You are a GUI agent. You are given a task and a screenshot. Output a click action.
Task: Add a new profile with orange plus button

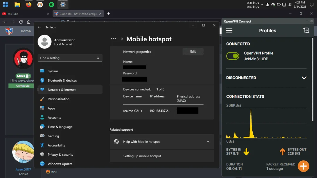point(303,166)
